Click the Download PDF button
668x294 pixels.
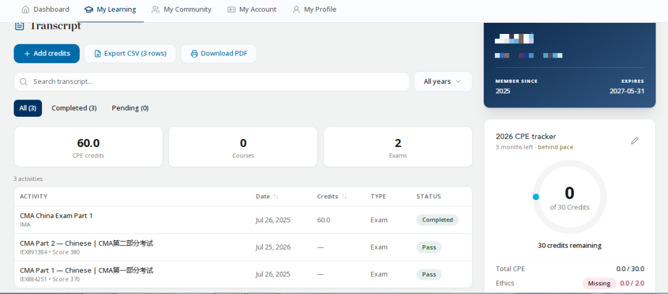click(218, 54)
